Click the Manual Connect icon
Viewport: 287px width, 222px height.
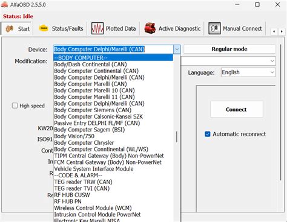[x=214, y=28]
